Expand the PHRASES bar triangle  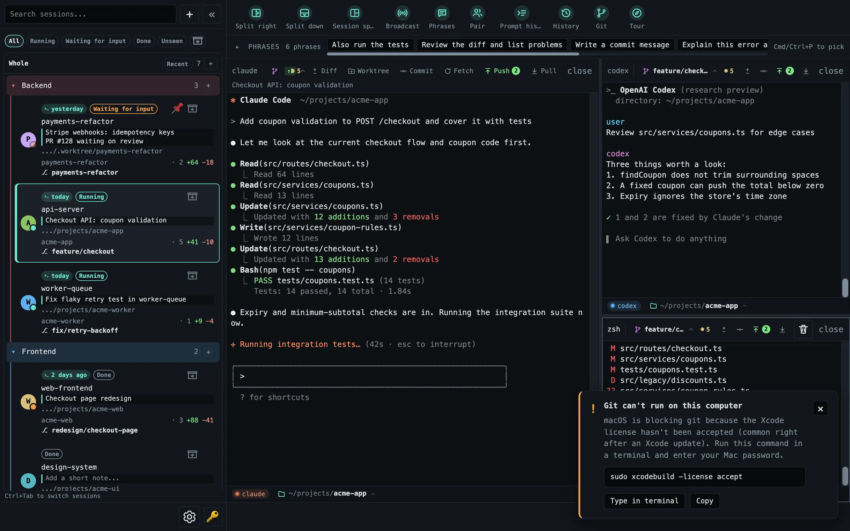237,47
